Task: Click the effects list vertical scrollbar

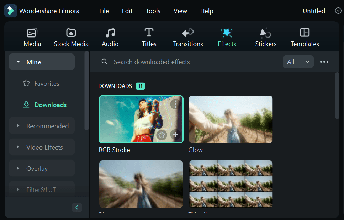Action: (337, 96)
